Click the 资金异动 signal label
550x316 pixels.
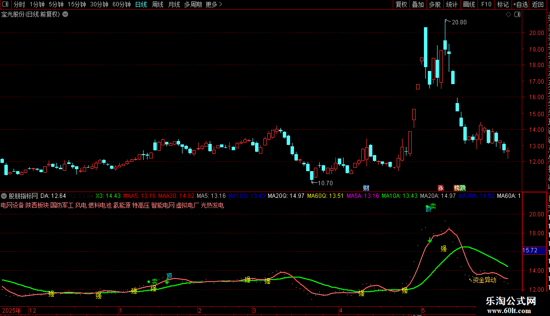point(484,280)
